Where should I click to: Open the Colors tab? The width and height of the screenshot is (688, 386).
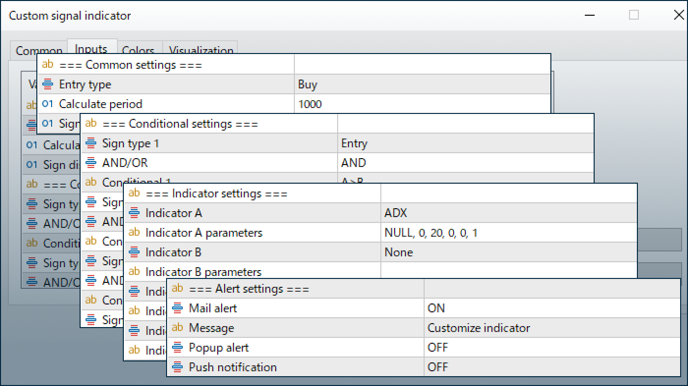[x=138, y=51]
